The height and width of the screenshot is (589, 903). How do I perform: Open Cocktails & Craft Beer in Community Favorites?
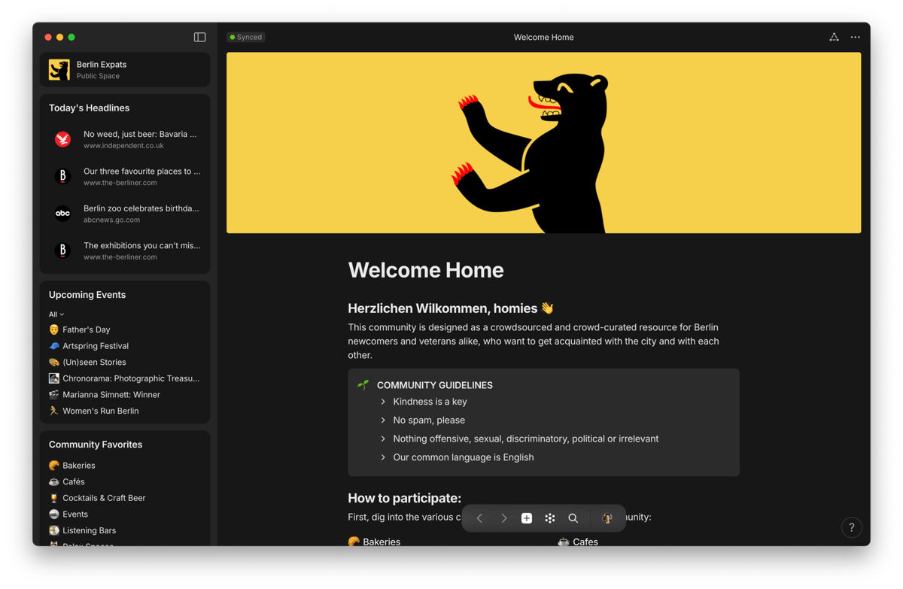[x=103, y=498]
